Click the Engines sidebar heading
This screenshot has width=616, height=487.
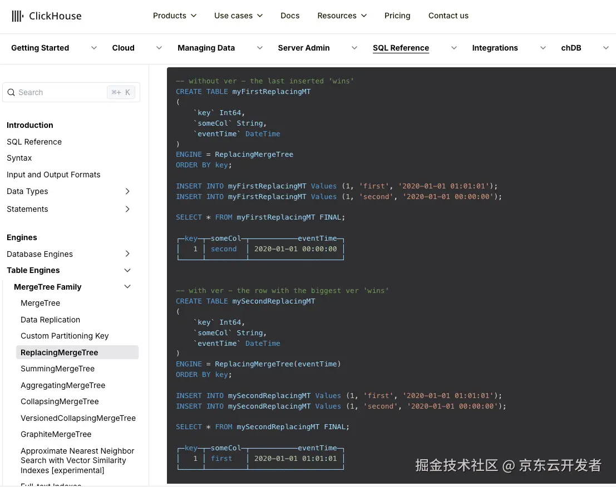[x=22, y=237]
